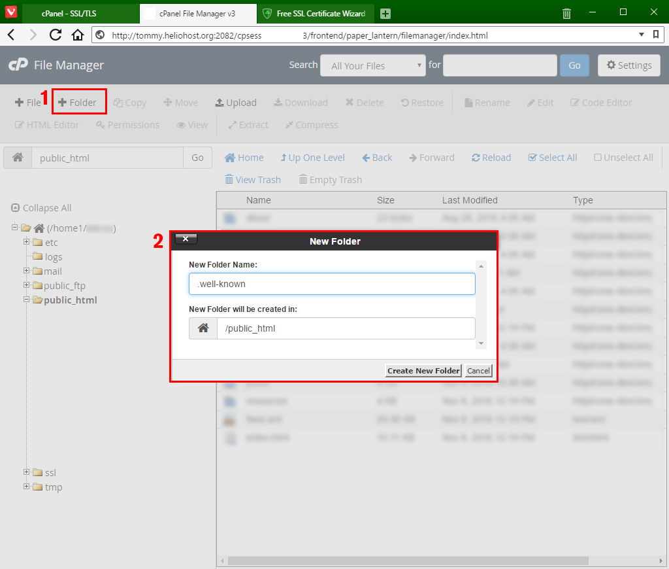Open a new browser tab

point(385,14)
